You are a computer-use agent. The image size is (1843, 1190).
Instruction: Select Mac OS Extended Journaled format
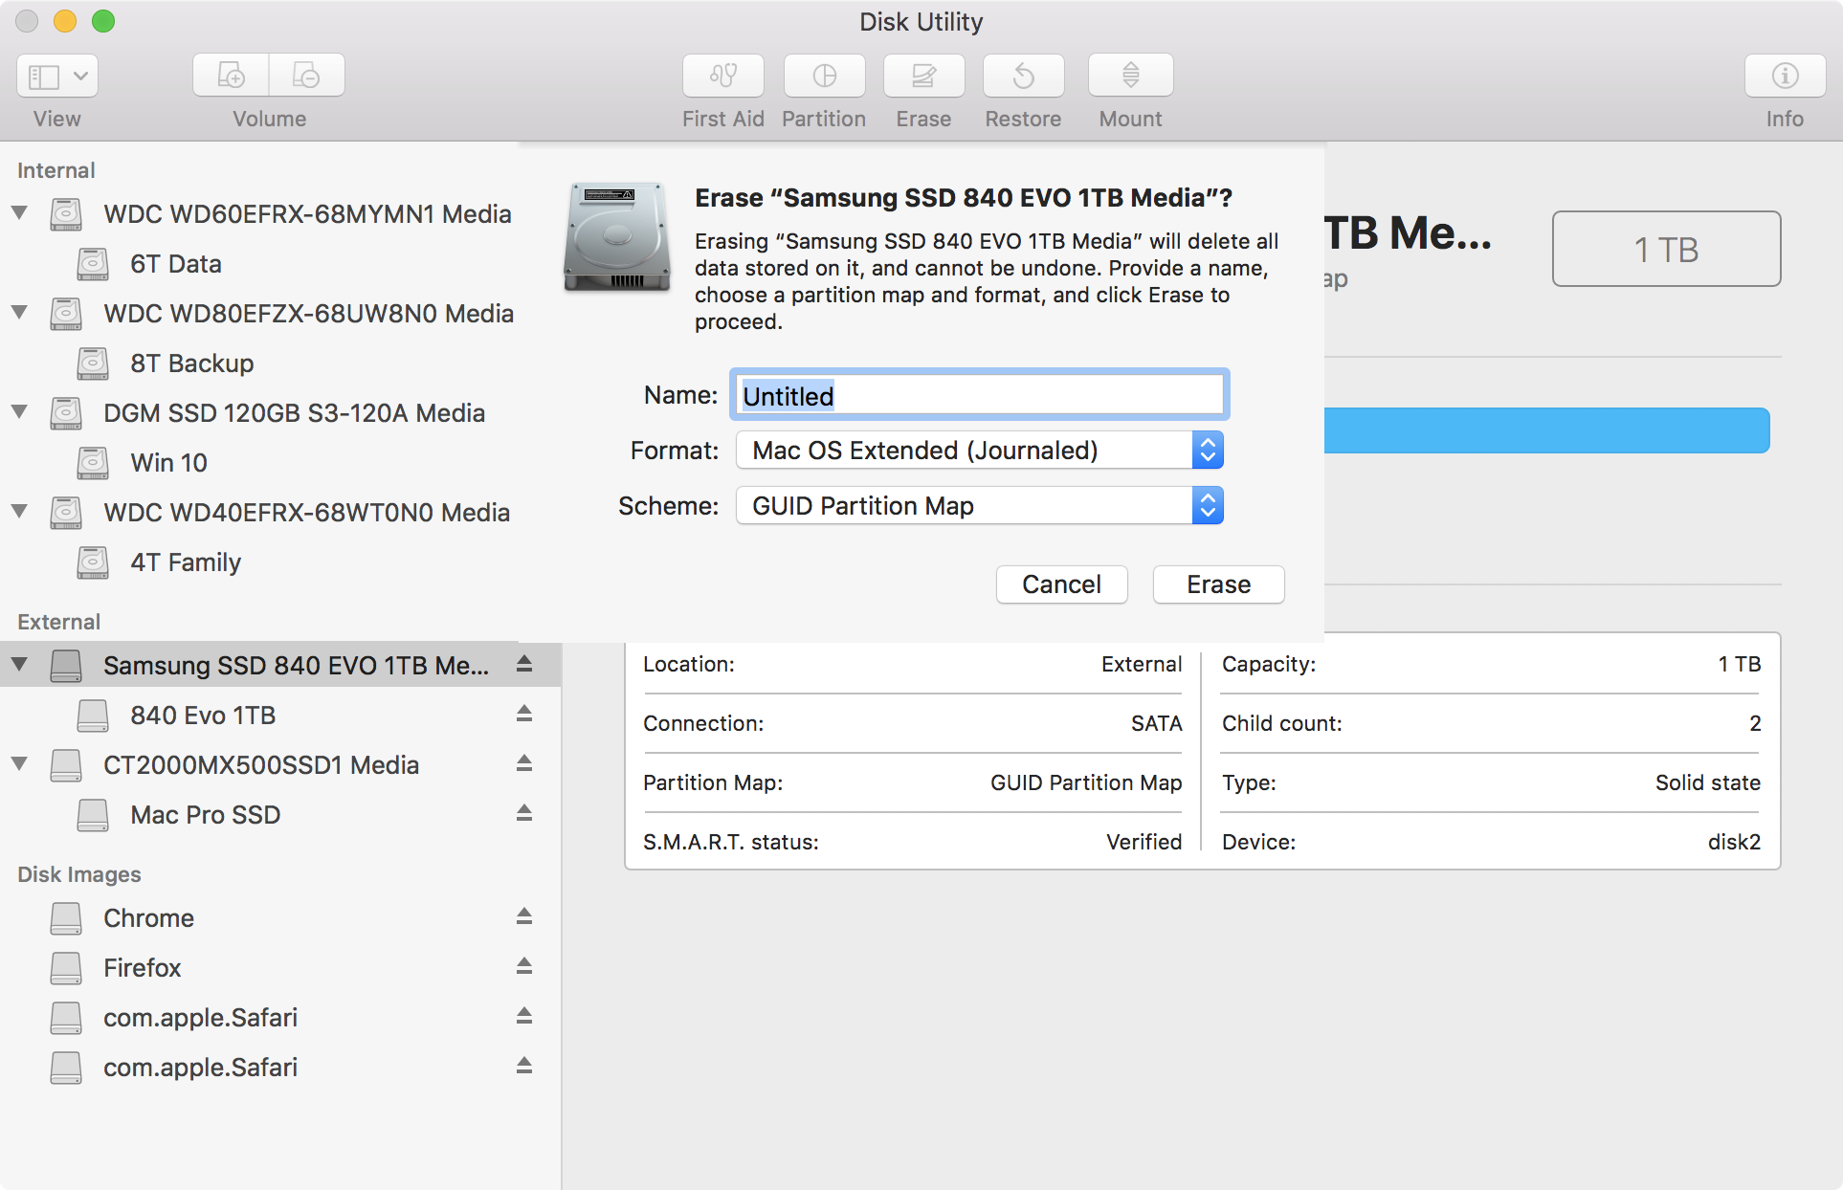point(978,450)
